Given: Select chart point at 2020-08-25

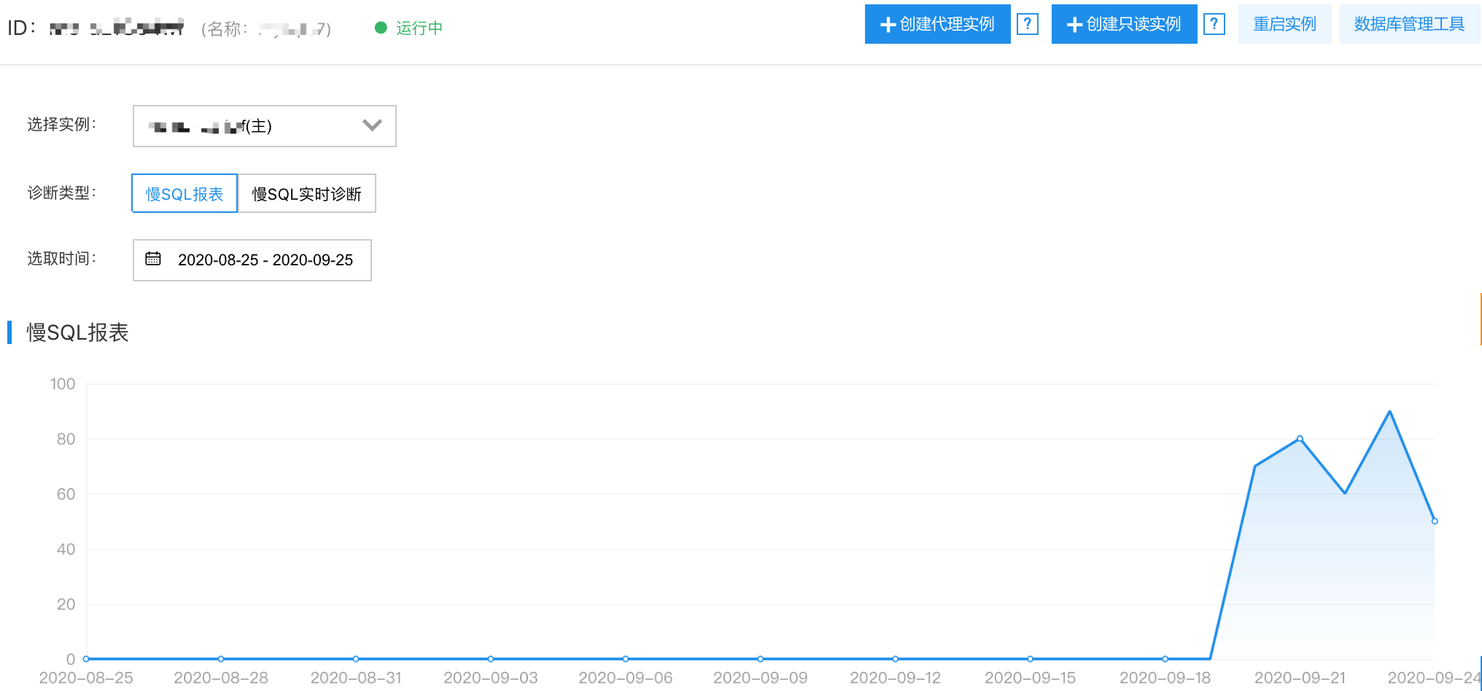Looking at the screenshot, I should pyautogui.click(x=86, y=659).
